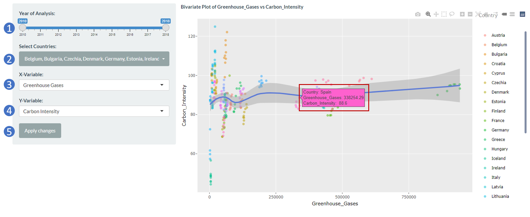This screenshot has height=217, width=530.
Task: Click the Zoom In plus icon
Action: tap(462, 14)
